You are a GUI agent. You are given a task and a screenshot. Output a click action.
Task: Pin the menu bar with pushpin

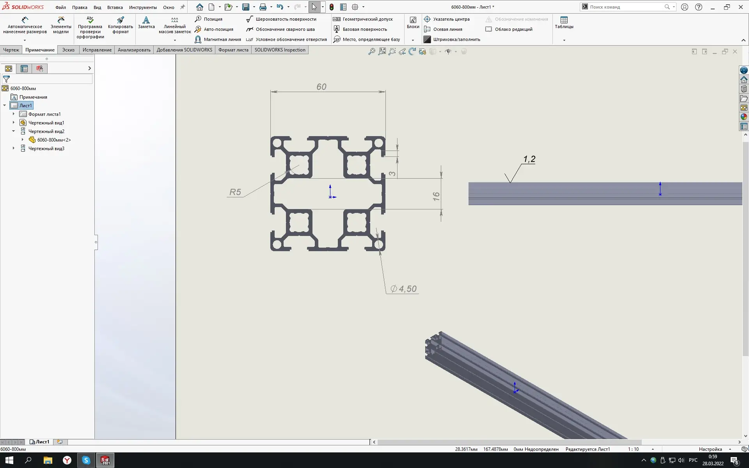pos(182,7)
